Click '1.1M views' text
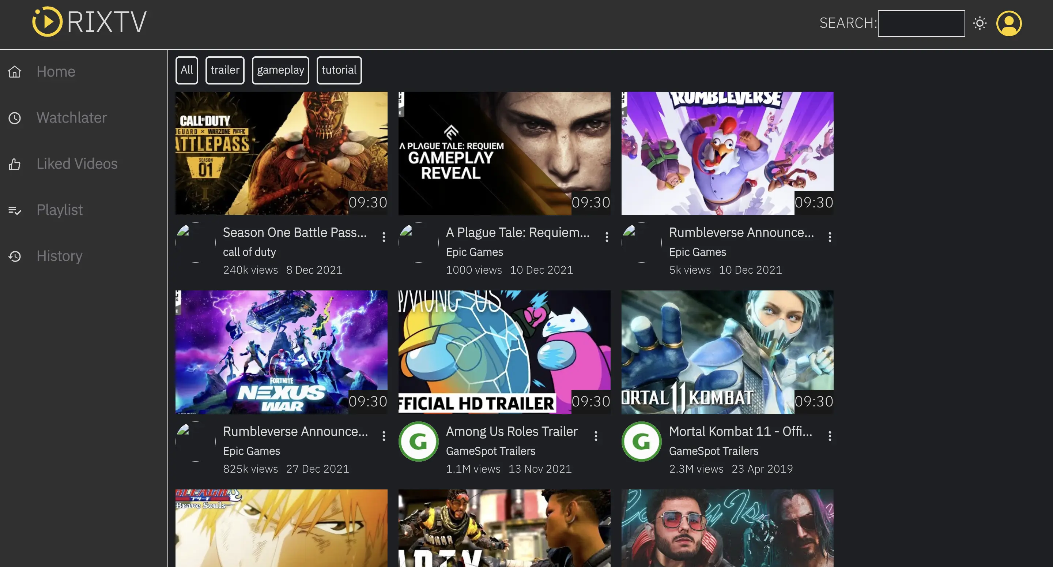This screenshot has height=567, width=1053. (x=473, y=469)
